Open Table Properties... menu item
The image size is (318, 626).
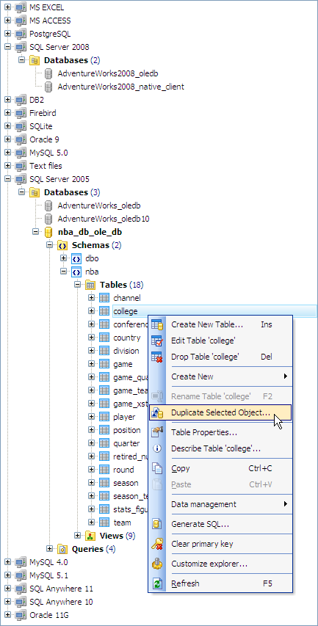(x=220, y=432)
